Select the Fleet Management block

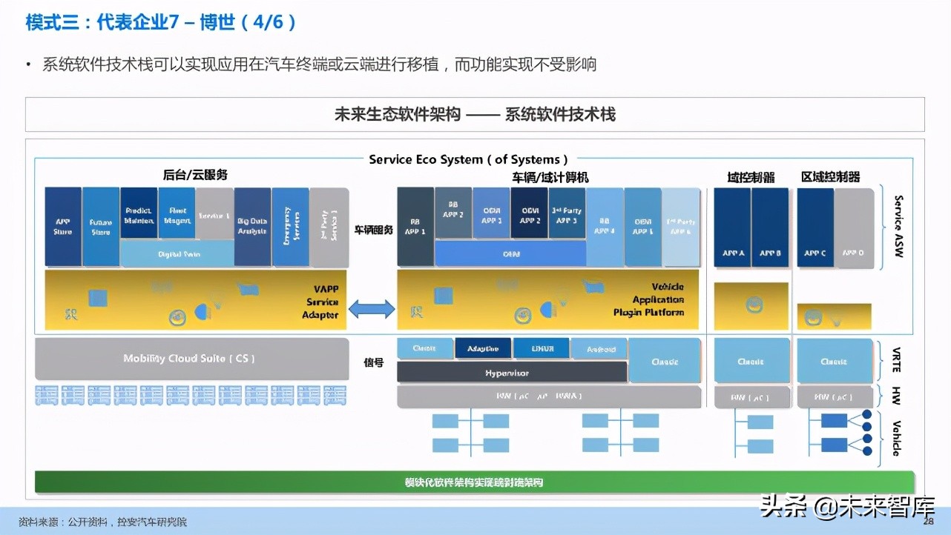pyautogui.click(x=177, y=213)
